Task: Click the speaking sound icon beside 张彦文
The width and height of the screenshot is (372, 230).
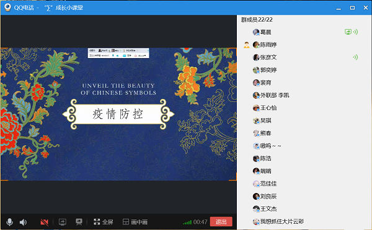Action: click(x=355, y=57)
